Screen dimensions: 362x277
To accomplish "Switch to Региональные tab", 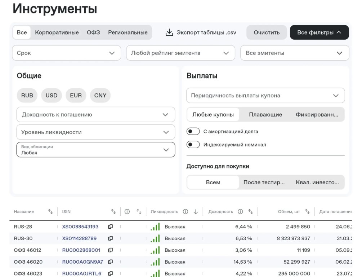I will pos(128,32).
